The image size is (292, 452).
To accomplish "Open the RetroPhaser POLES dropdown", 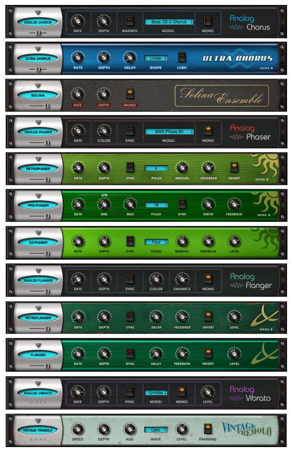I will tap(156, 168).
